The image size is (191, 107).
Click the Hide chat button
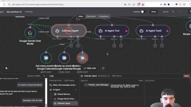pyautogui.click(x=90, y=68)
